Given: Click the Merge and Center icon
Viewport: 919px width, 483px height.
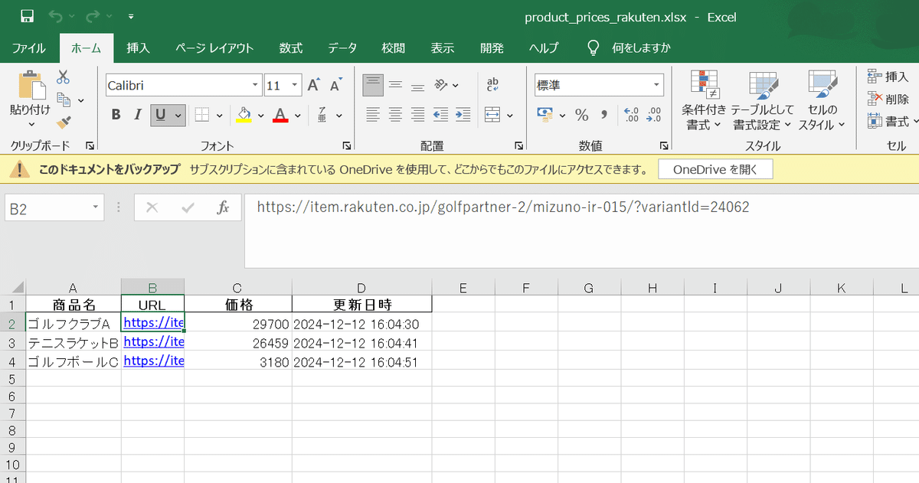Looking at the screenshot, I should click(492, 115).
